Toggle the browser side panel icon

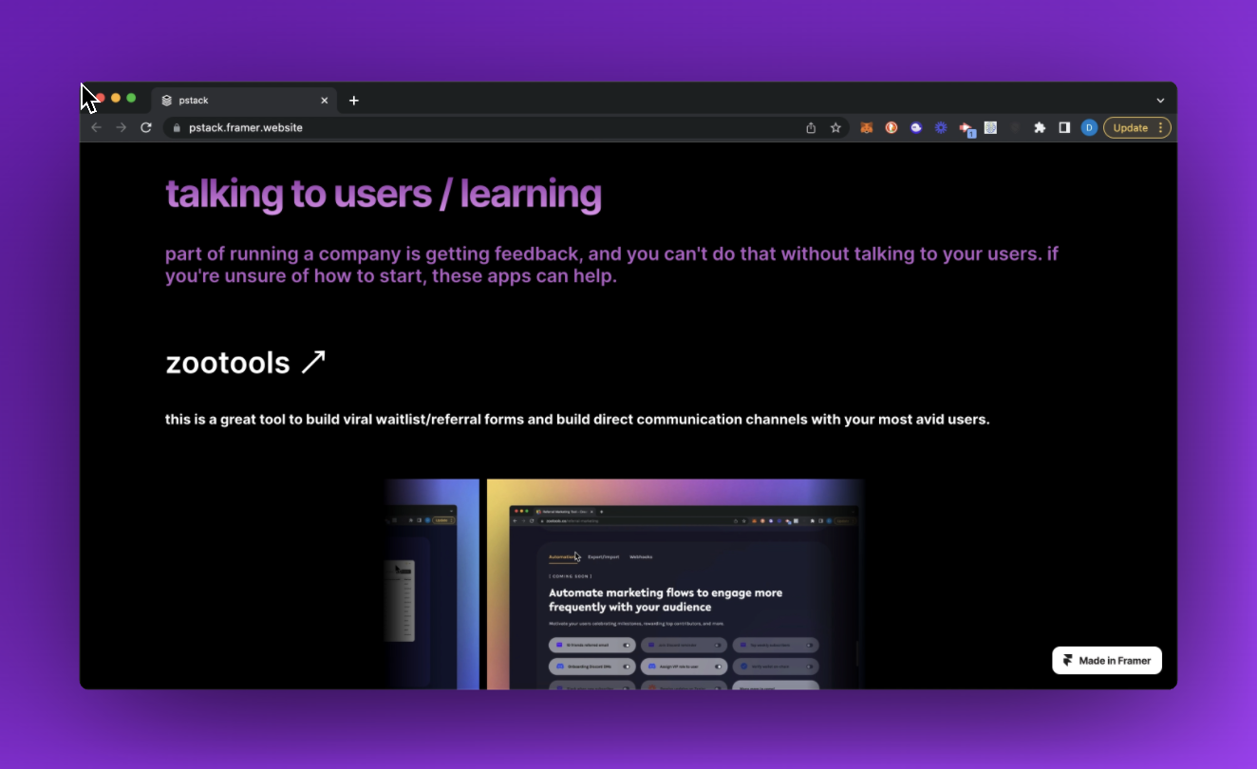point(1064,127)
